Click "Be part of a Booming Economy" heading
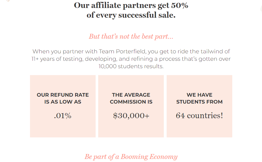The height and width of the screenshot is (162, 262). click(x=131, y=157)
